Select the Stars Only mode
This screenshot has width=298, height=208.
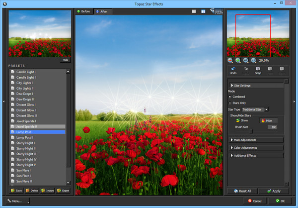[x=230, y=103]
